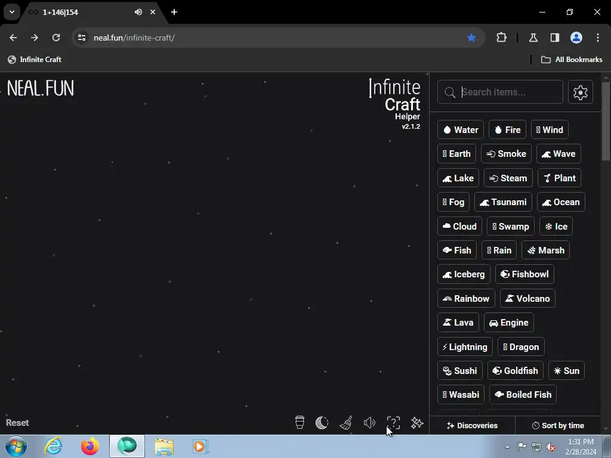Screen dimensions: 611x458
Task: Open the NEAL.FUN logo link
Action: pos(41,88)
